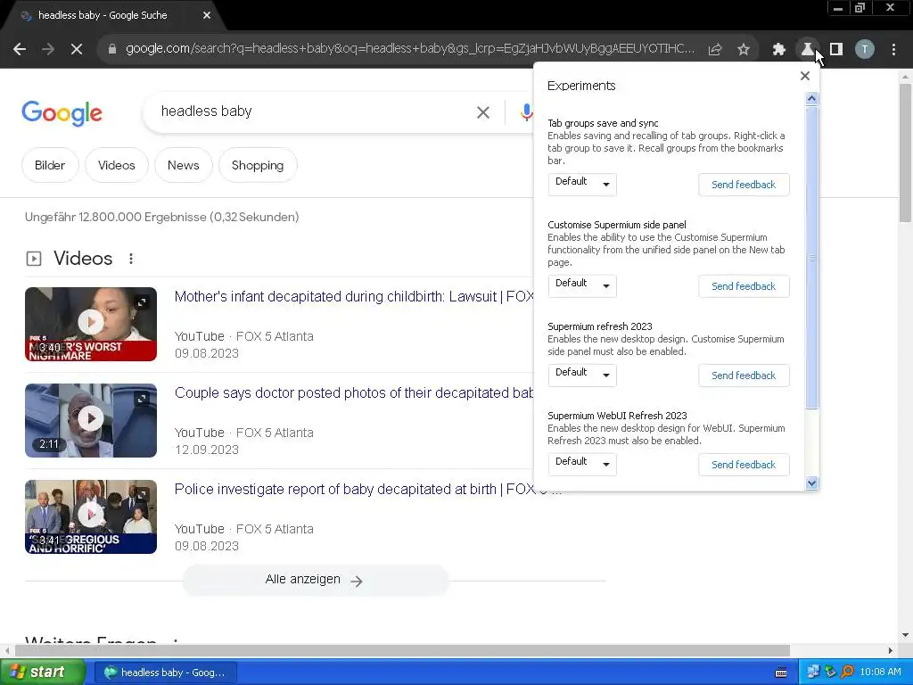Open the extensions puzzle icon

pos(778,50)
